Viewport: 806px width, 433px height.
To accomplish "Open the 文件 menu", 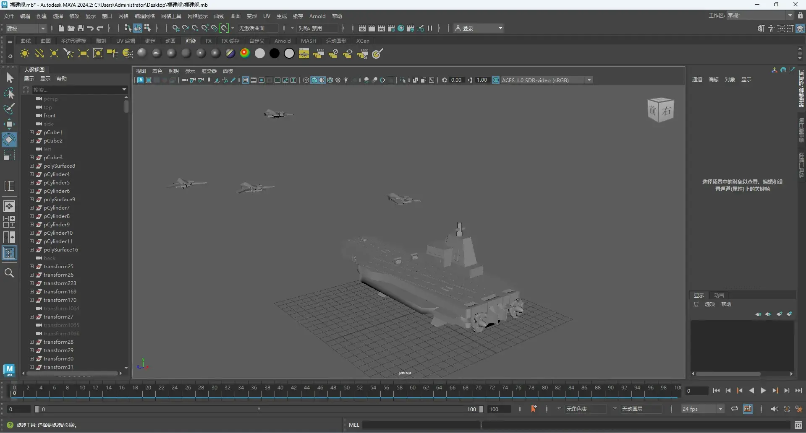I will tap(9, 16).
